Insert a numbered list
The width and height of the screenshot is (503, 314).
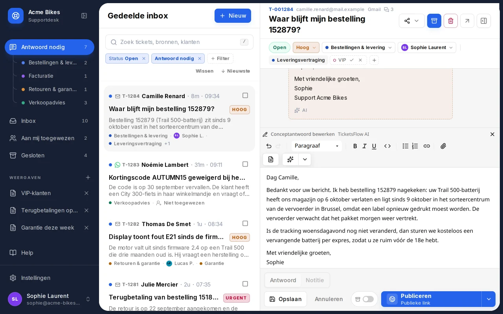(x=415, y=146)
